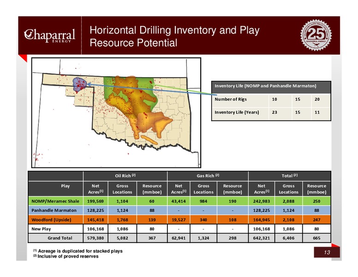Screen dimensions: 358x277
Task: Click the gas gross locations cell 984
Action: pyautogui.click(x=203, y=201)
